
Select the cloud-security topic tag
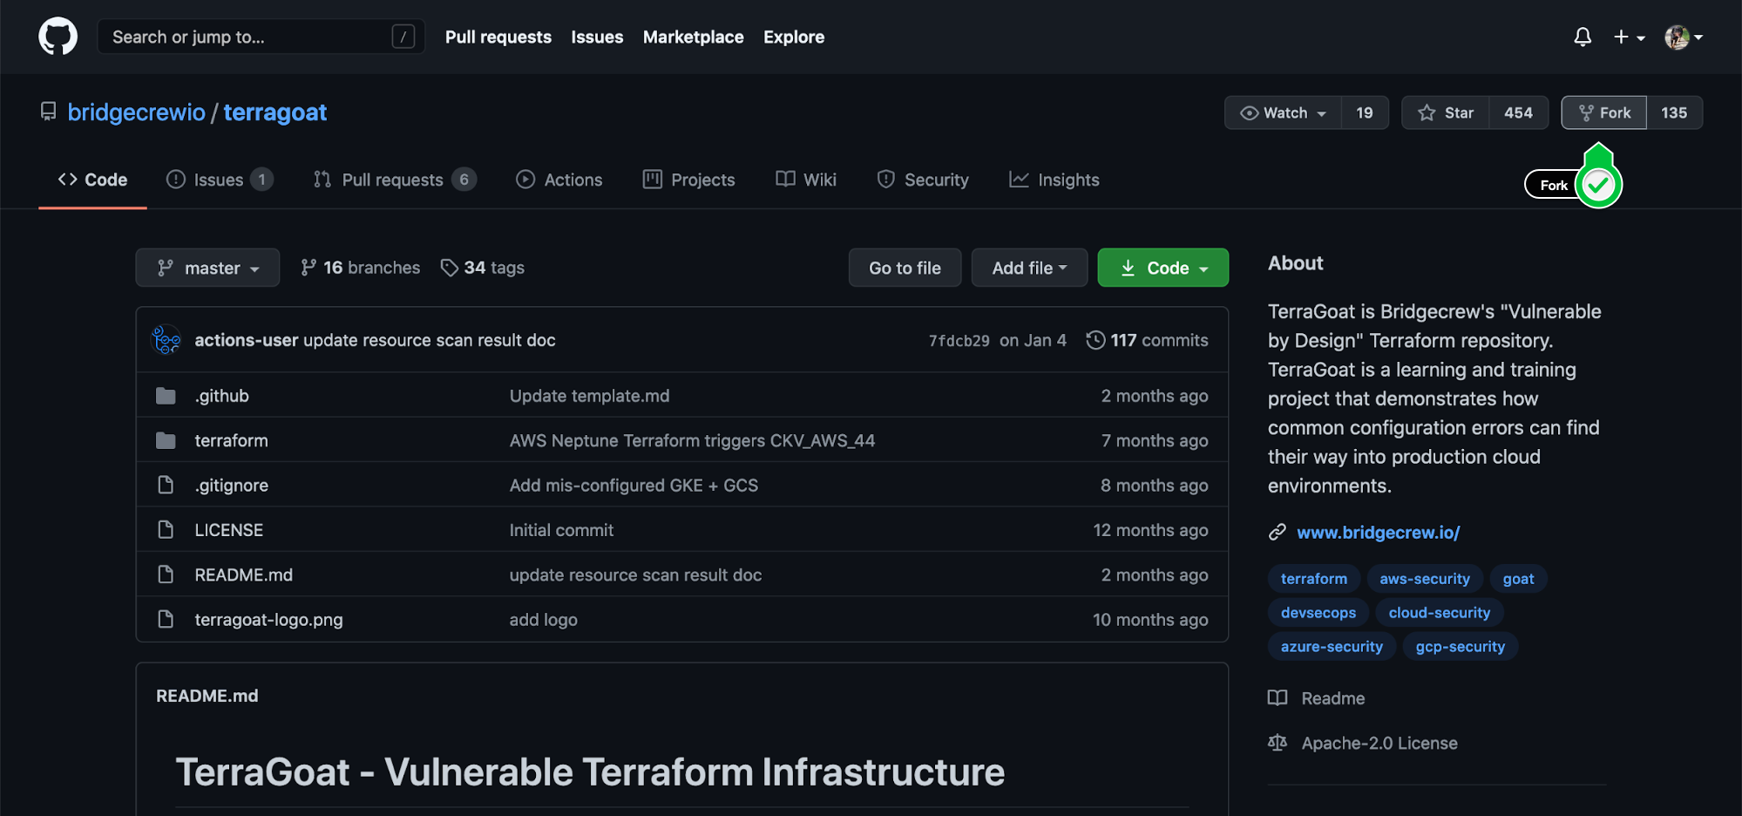tap(1439, 613)
